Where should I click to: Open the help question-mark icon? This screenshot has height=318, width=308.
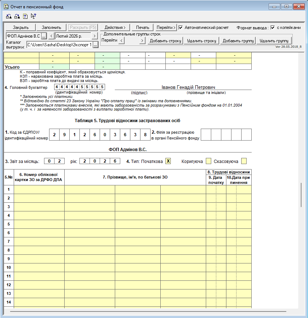point(25,16)
